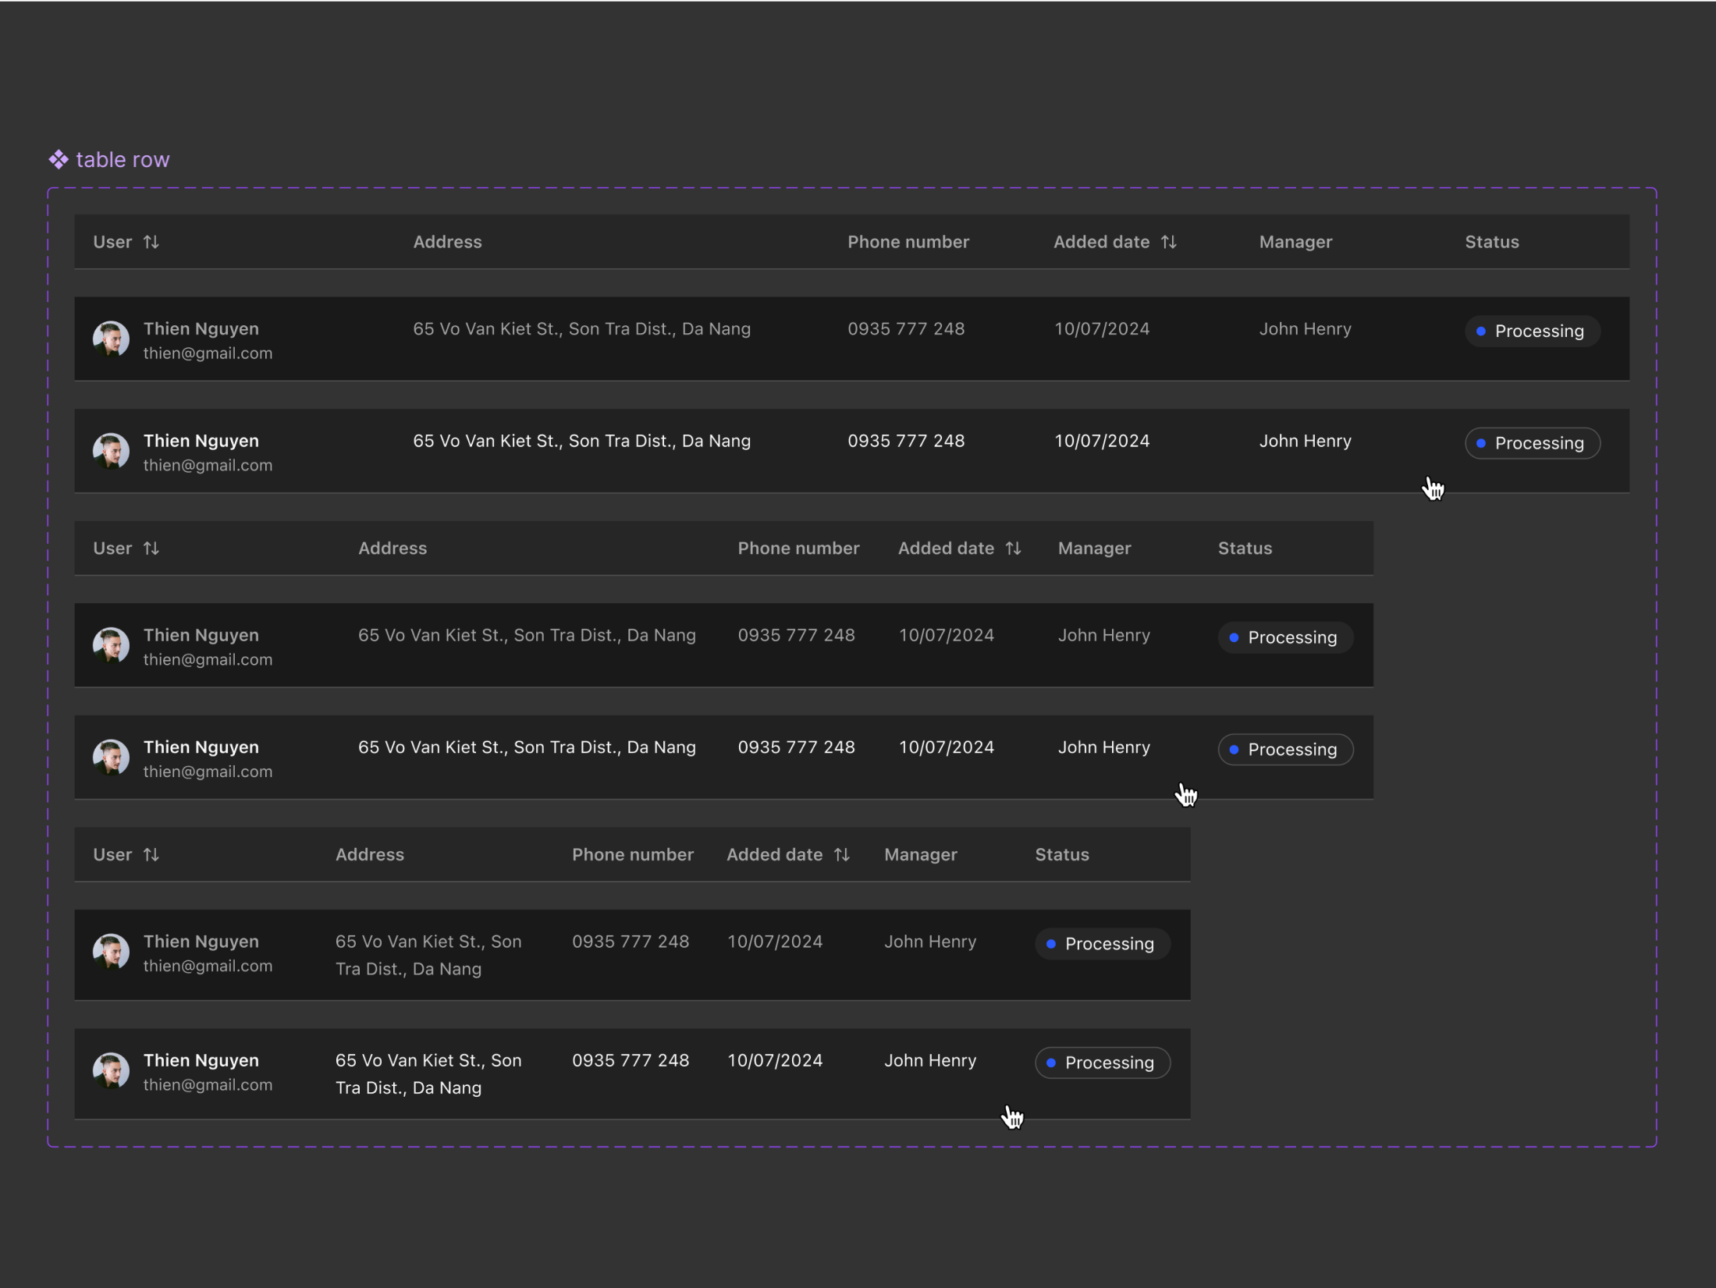The height and width of the screenshot is (1288, 1716).
Task: Sort by Added date in first table
Action: coord(1168,242)
